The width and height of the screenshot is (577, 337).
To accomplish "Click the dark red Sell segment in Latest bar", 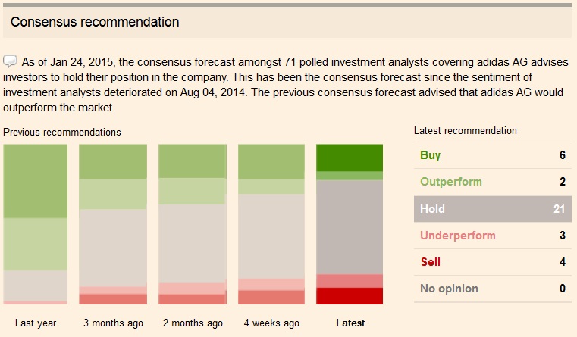I will coord(350,296).
